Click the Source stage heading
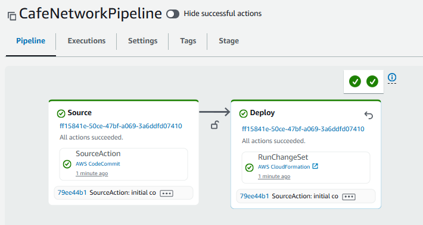 [80, 113]
